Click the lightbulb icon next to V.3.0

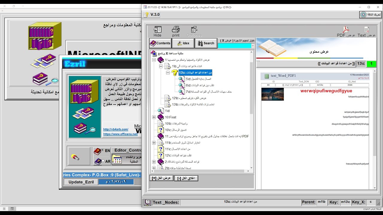pyautogui.click(x=146, y=15)
